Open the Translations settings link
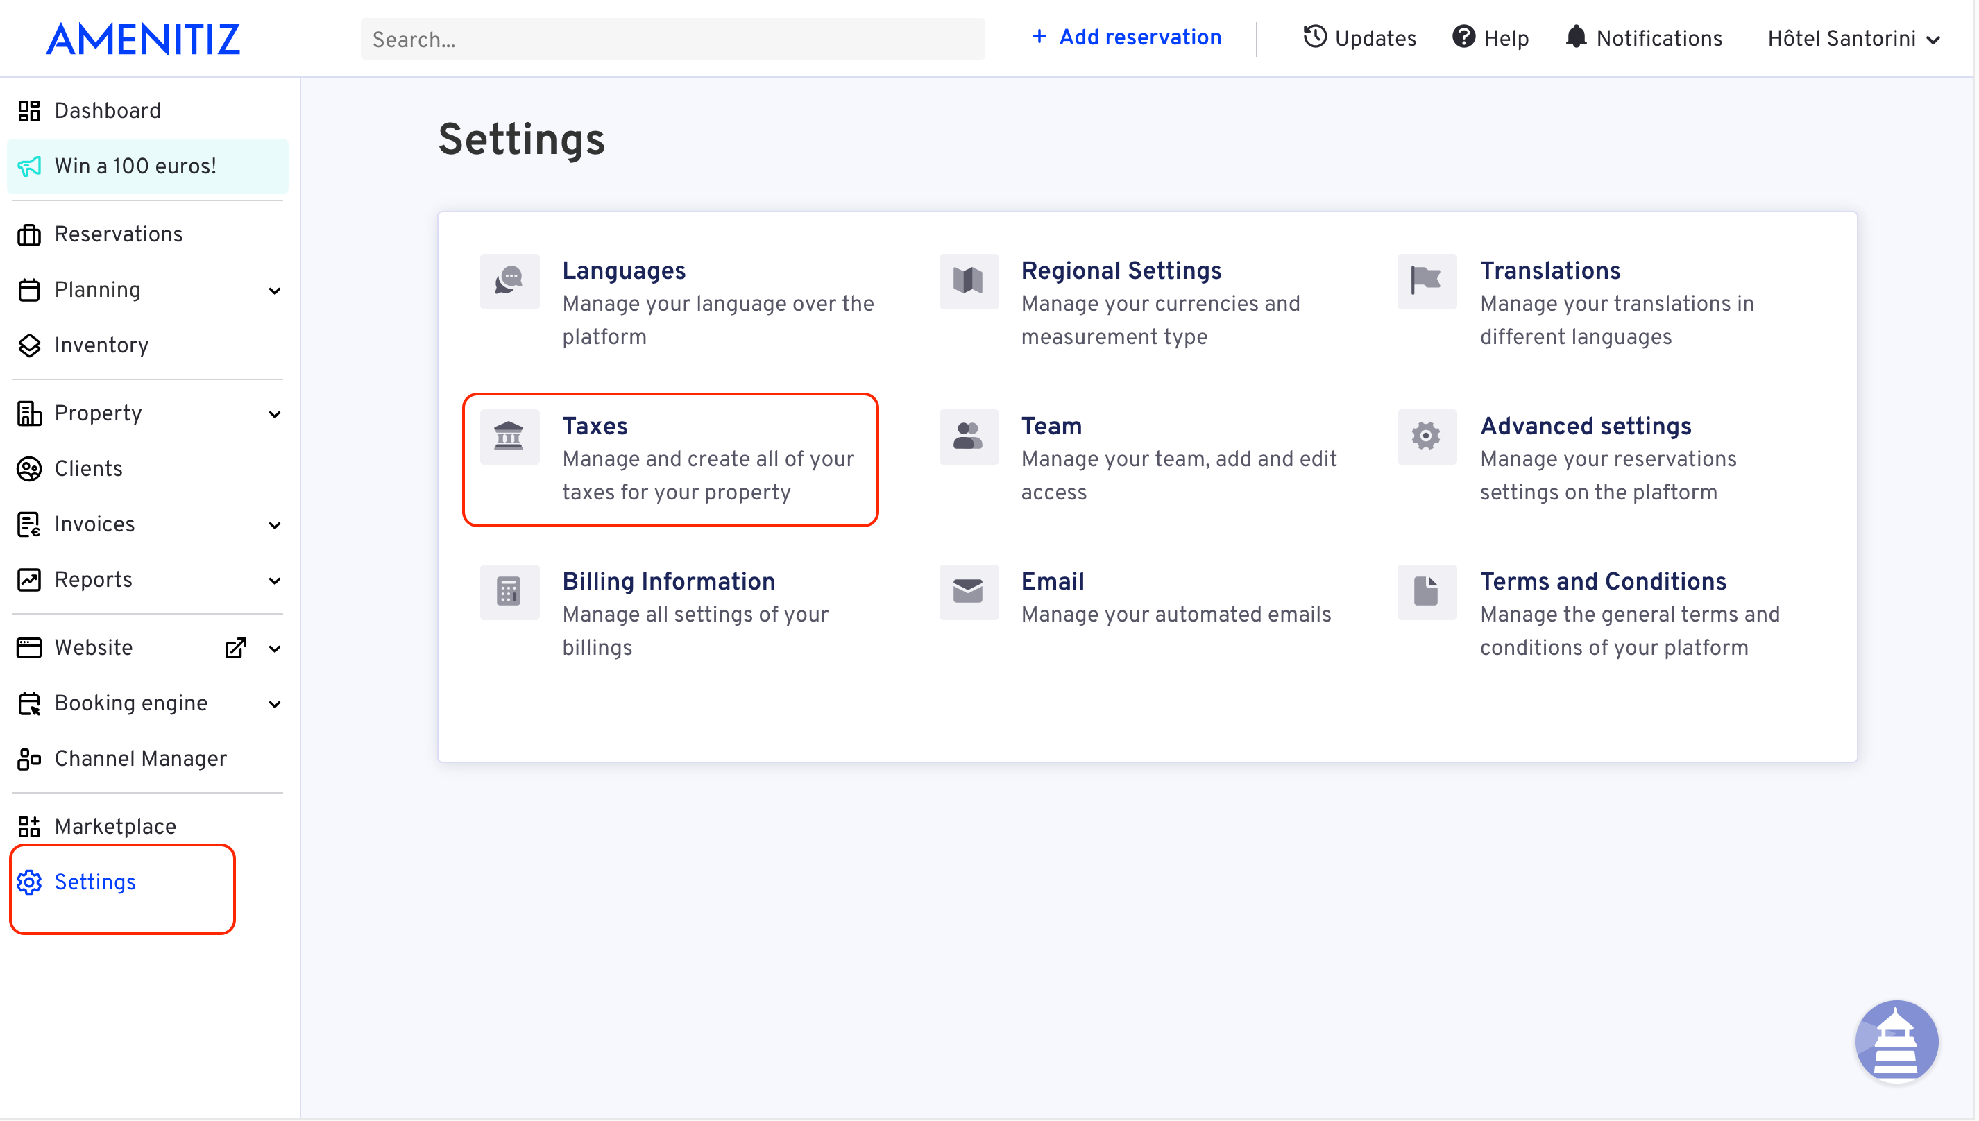This screenshot has width=1979, height=1121. pos(1550,271)
